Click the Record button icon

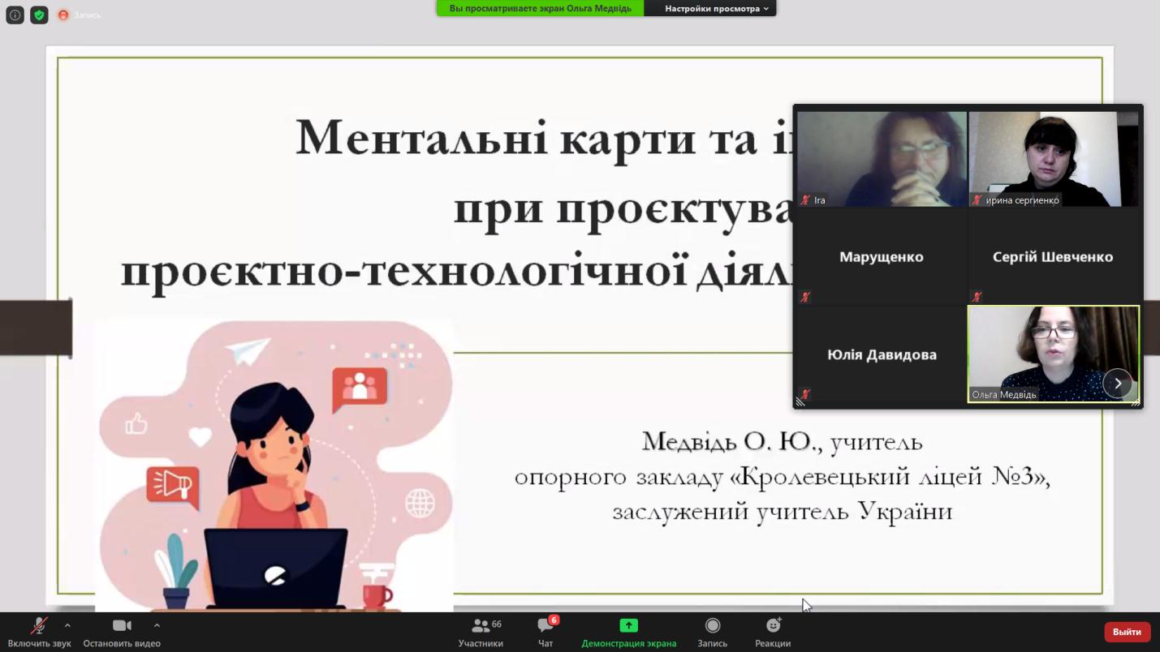[712, 625]
